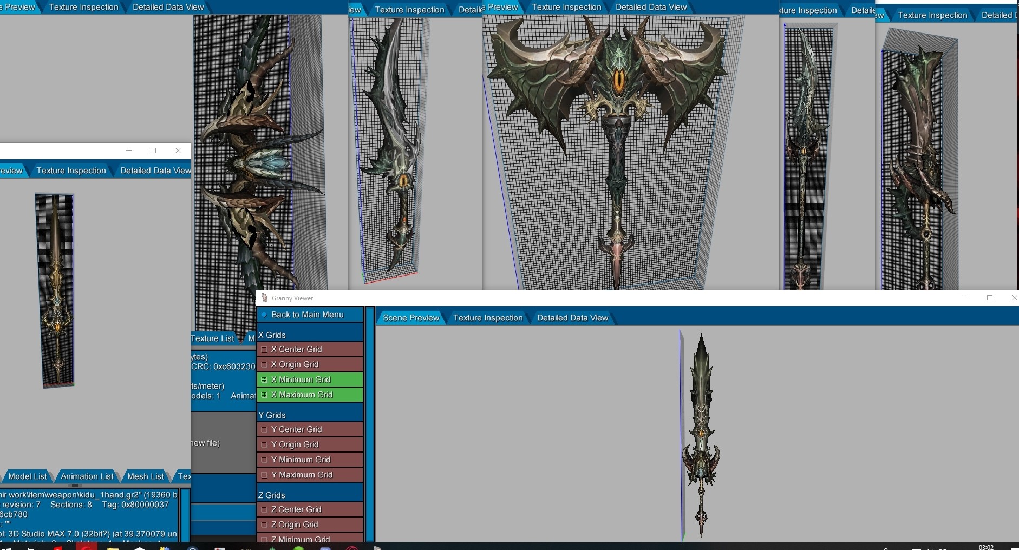Open Texture Inspection tab in curved blade window
This screenshot has width=1019, height=550.
(409, 10)
